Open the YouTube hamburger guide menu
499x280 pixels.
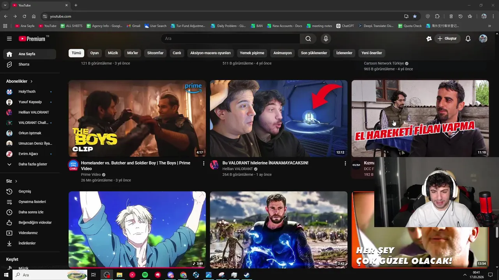coord(9,38)
